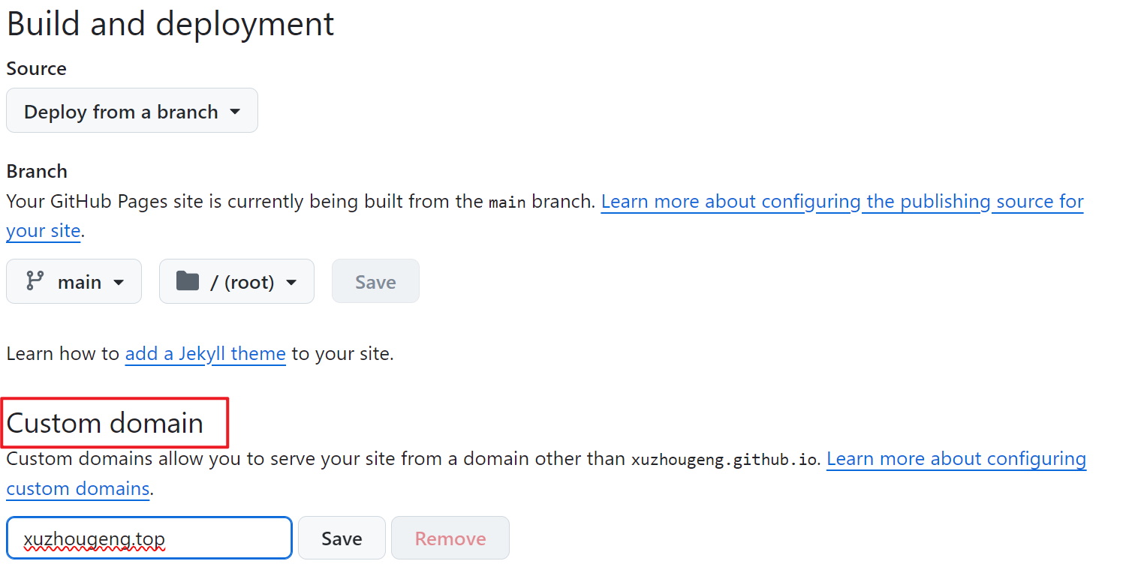
Task: Follow the 'add a Jekyll theme' link
Action: (x=205, y=353)
